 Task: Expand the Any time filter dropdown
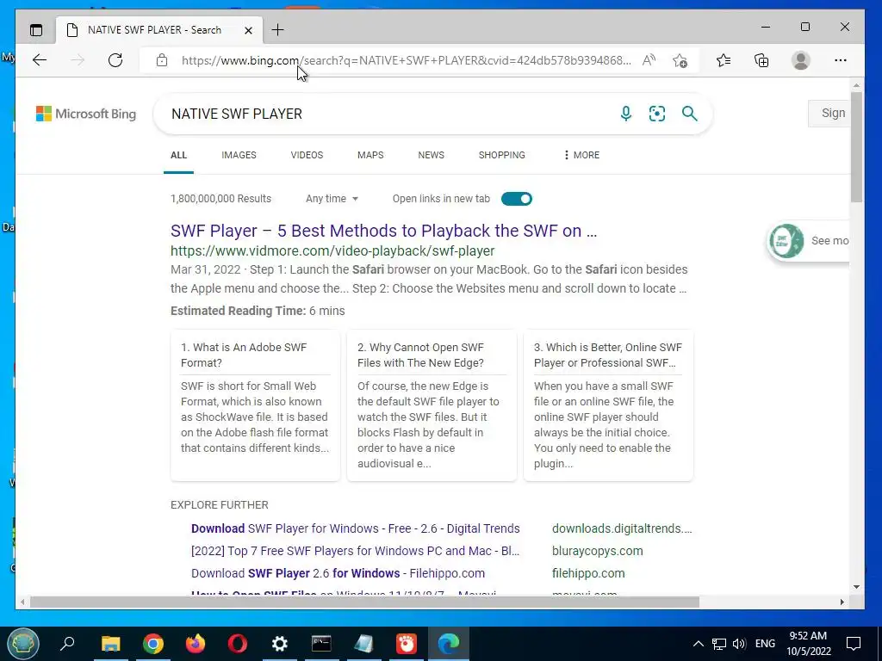332,199
